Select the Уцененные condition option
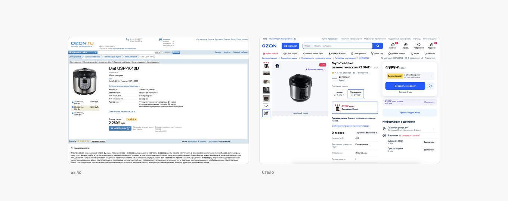This screenshot has height=201, width=508. pos(356,93)
